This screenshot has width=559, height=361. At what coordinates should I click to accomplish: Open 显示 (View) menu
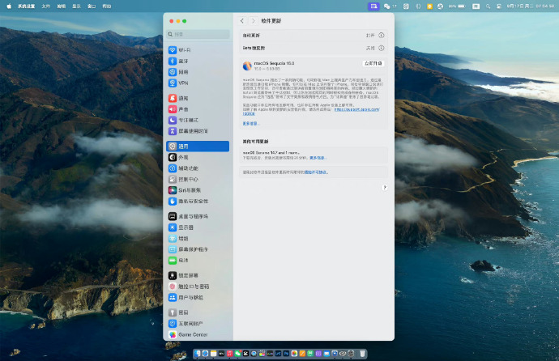[77, 6]
